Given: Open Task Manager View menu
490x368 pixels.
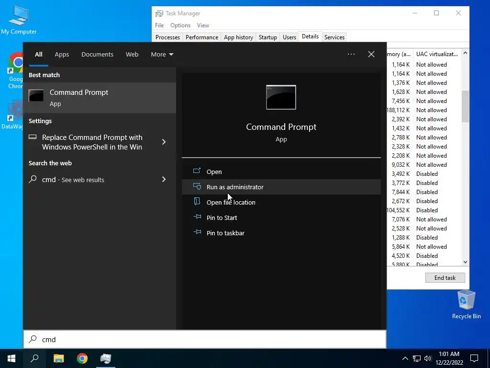Looking at the screenshot, I should 203,25.
